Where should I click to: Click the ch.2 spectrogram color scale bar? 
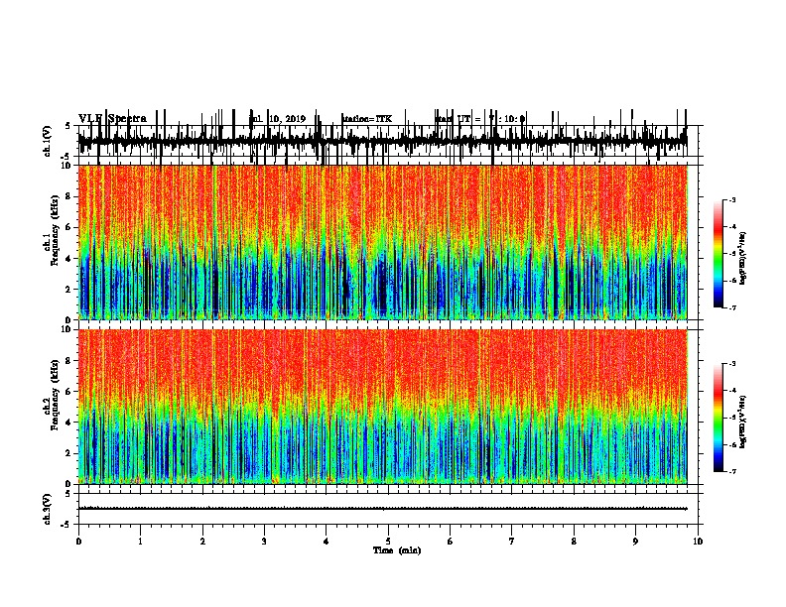719,418
